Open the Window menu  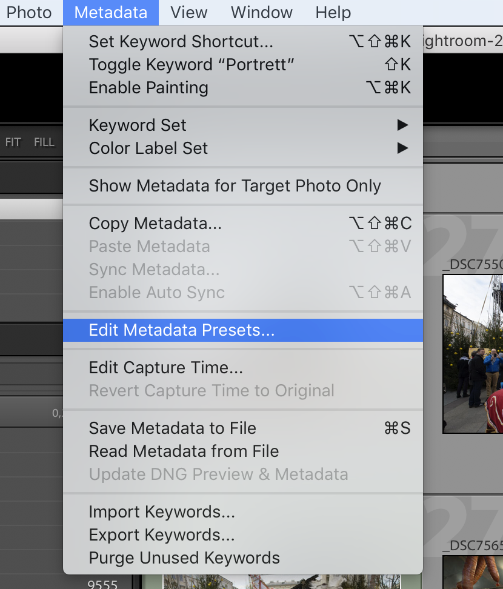[261, 12]
